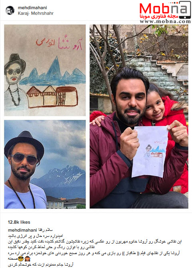Screen dimensions: 192x268
Task: Select the photo of man and girl
Action: click(139, 116)
